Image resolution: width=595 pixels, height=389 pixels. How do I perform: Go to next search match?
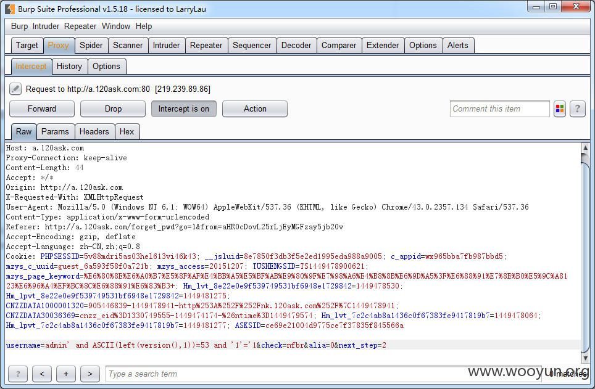90,374
